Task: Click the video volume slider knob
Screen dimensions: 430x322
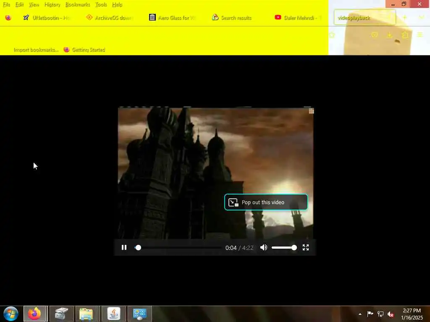Action: pyautogui.click(x=294, y=247)
